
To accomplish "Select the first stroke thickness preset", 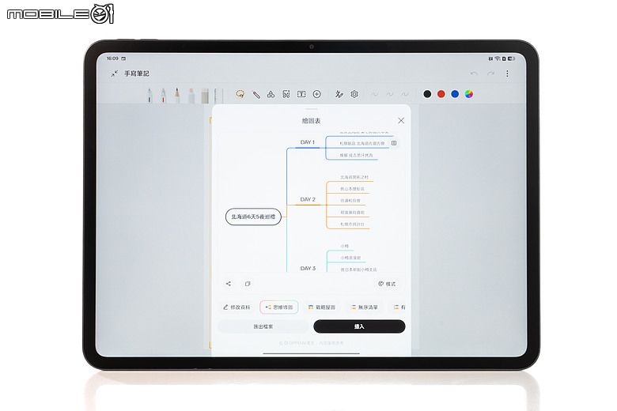I will (375, 94).
